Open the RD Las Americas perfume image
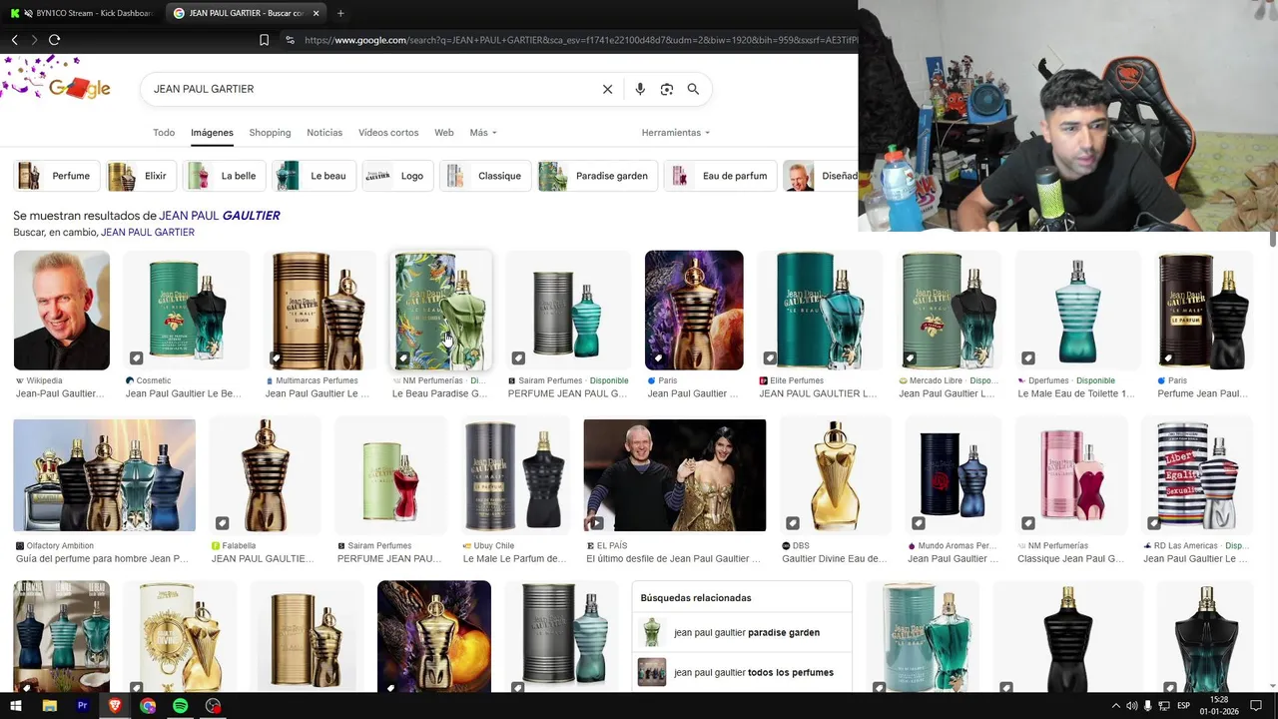The height and width of the screenshot is (719, 1278). 1196,475
